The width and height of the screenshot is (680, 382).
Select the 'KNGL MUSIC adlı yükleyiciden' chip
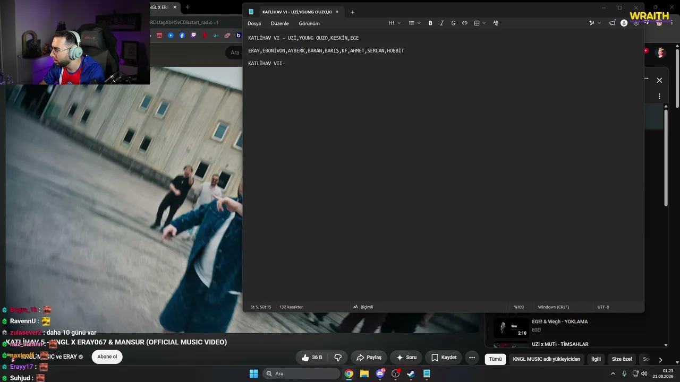[547, 359]
